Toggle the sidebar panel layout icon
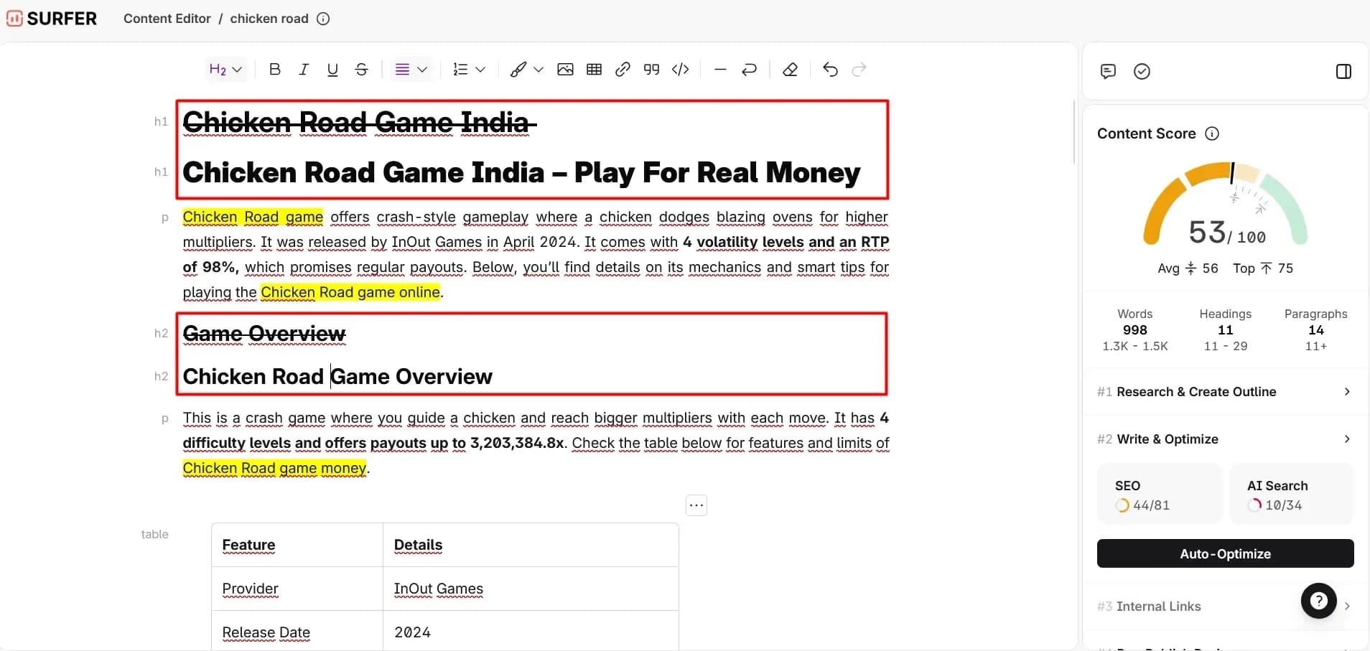 (x=1343, y=71)
